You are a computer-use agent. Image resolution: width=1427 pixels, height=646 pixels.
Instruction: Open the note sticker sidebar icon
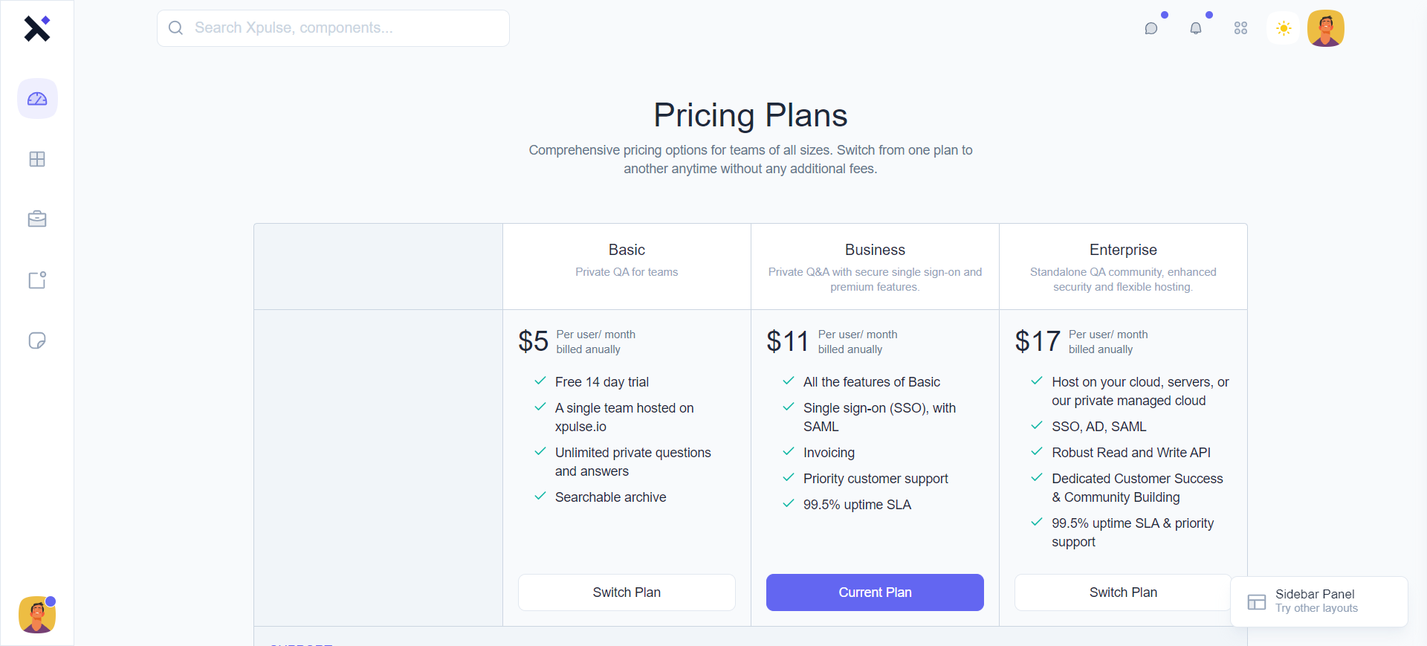coord(37,340)
